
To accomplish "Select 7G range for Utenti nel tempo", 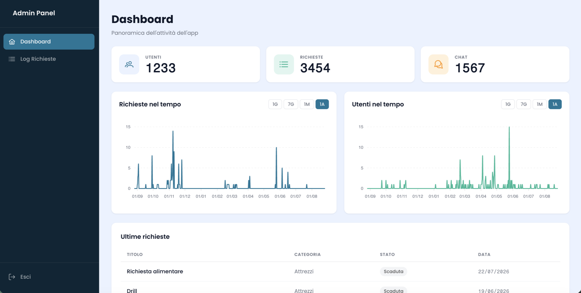I will point(524,104).
